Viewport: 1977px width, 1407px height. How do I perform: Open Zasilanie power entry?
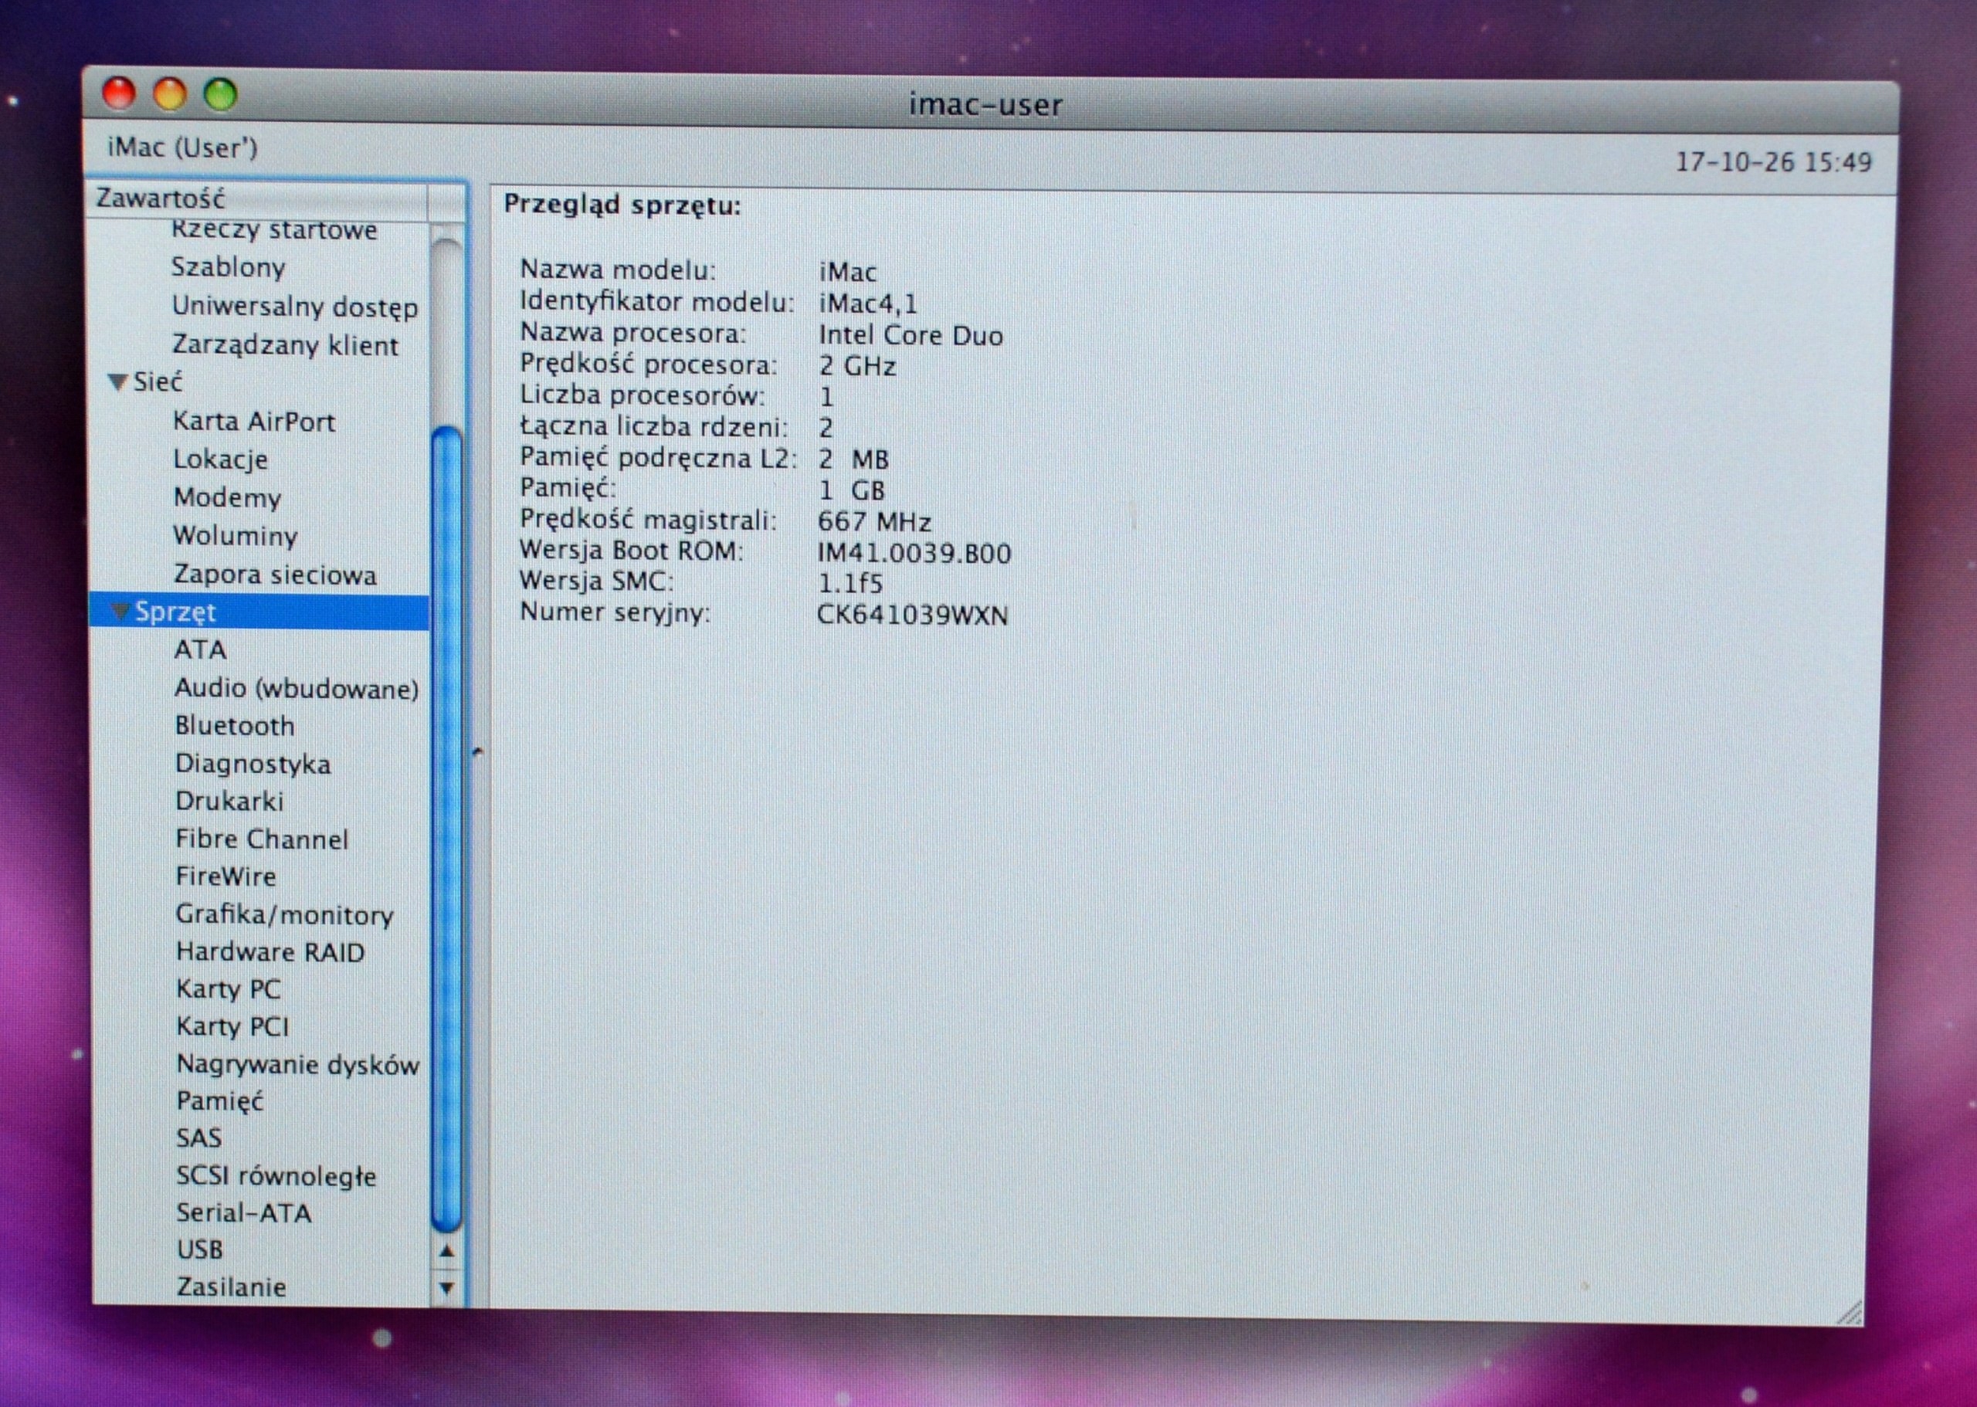click(x=230, y=1287)
